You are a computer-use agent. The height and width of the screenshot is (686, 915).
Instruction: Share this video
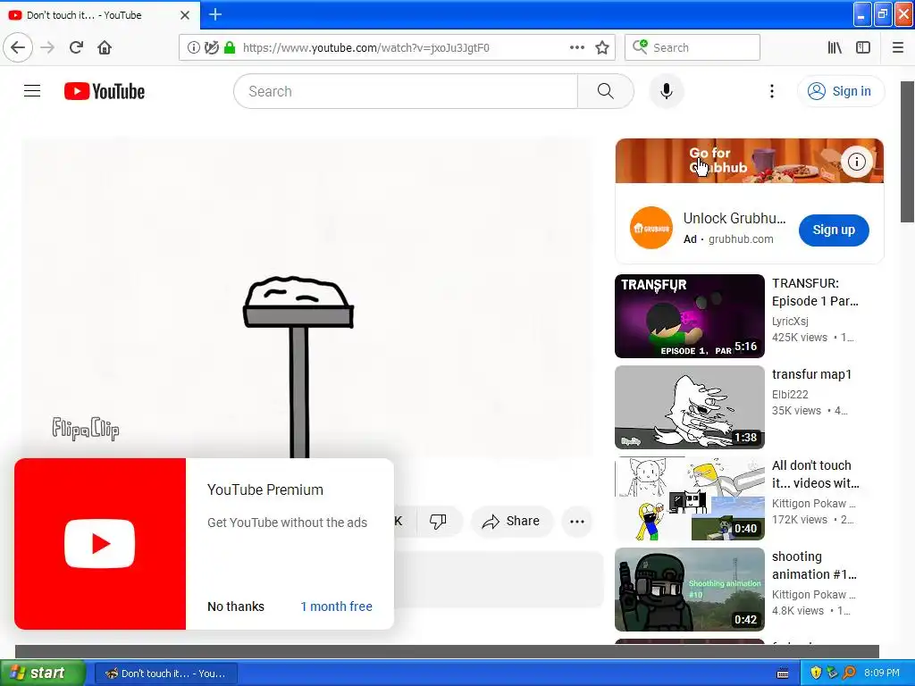click(x=510, y=521)
